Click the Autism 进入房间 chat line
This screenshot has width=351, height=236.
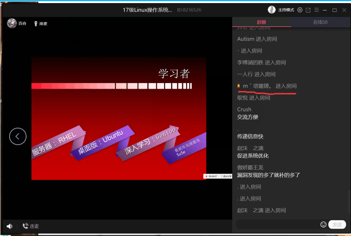pos(257,39)
